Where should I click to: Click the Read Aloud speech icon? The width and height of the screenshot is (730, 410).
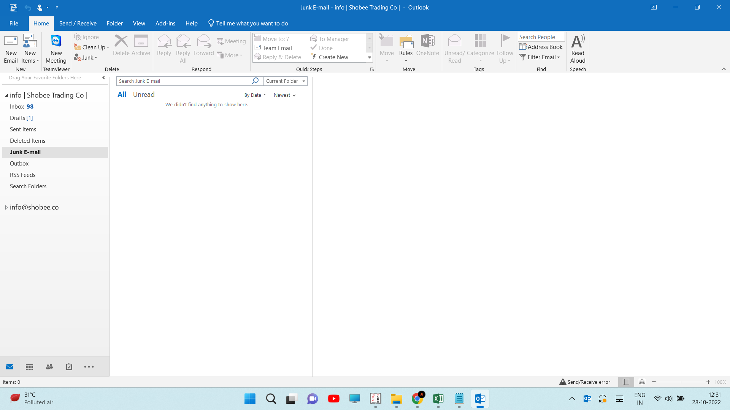(x=578, y=49)
